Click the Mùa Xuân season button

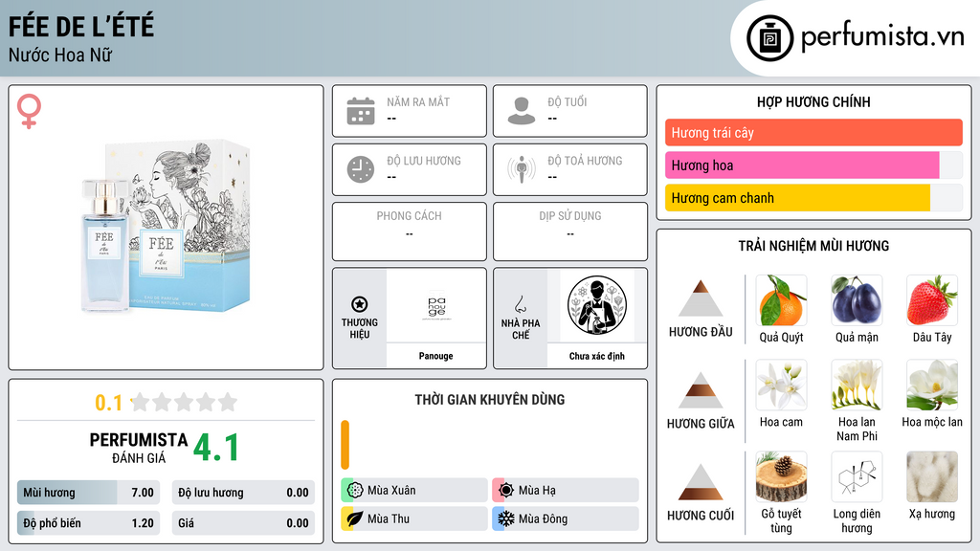(x=414, y=490)
